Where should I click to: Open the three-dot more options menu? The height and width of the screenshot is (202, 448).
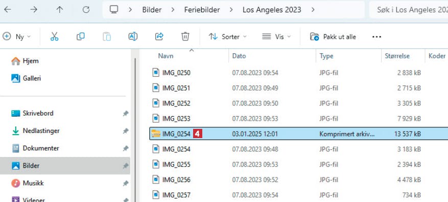(x=376, y=37)
